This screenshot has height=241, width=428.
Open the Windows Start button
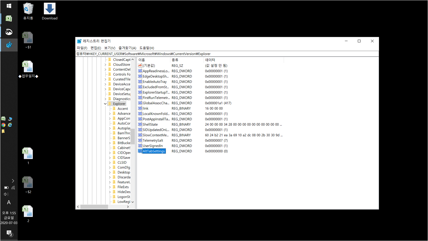coord(9,6)
